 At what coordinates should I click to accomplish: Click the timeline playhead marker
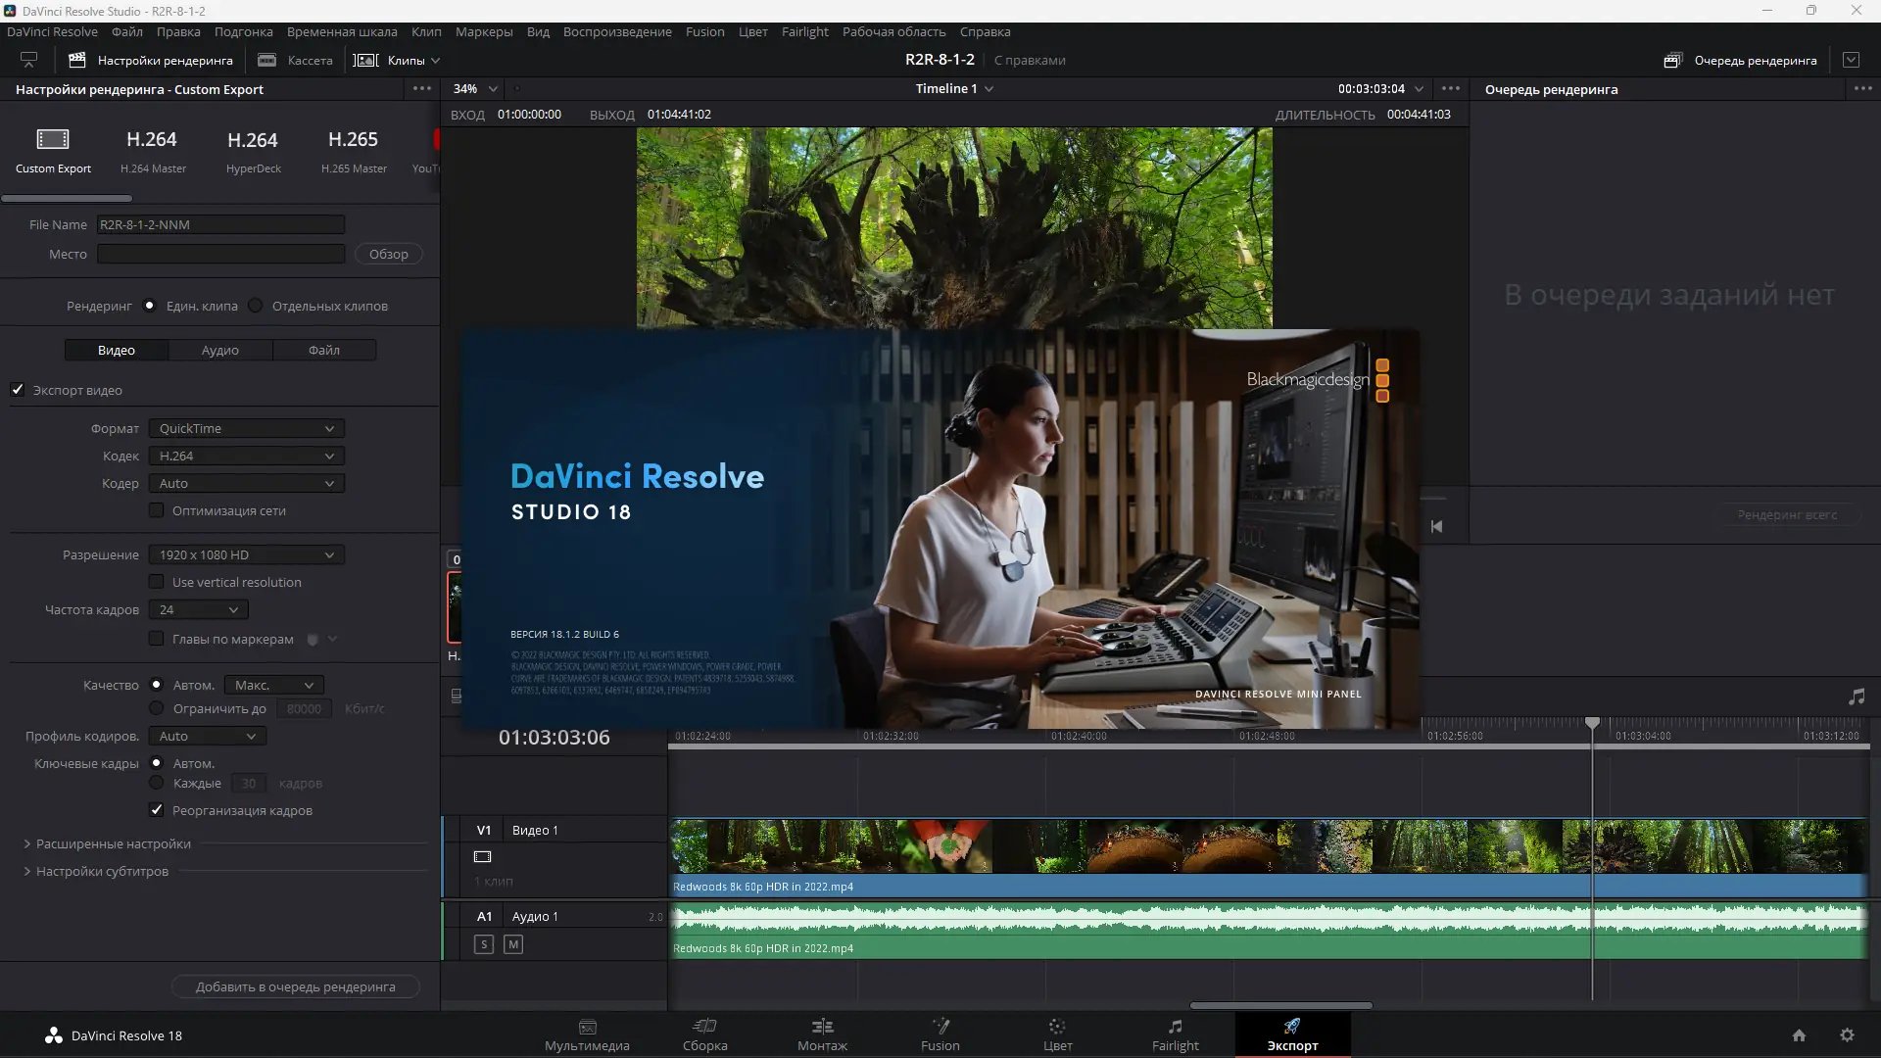pyautogui.click(x=1593, y=723)
